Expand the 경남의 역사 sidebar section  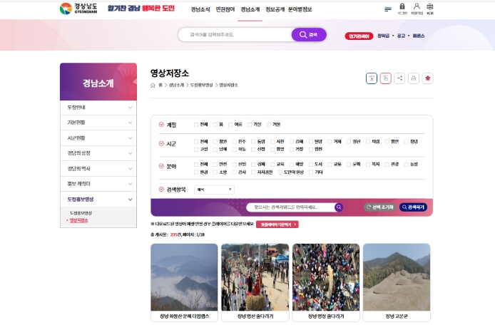97,168
